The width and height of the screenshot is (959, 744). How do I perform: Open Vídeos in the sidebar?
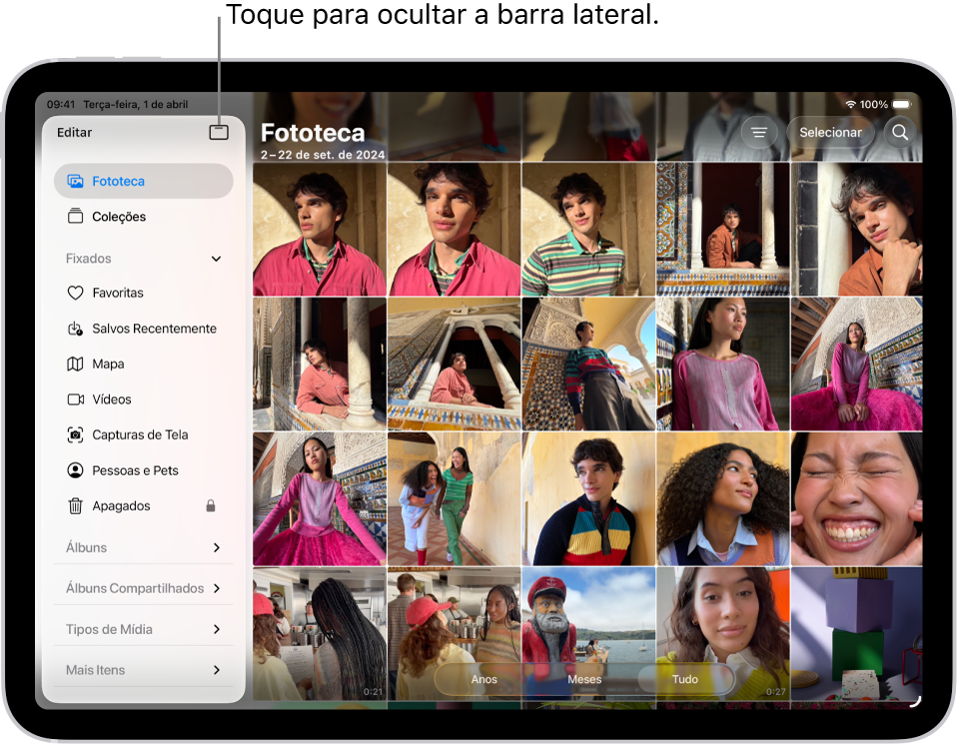click(x=111, y=399)
